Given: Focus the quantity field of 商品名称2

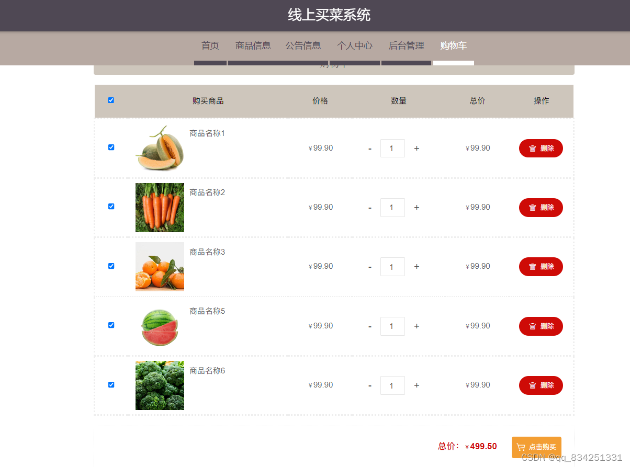Looking at the screenshot, I should point(392,208).
